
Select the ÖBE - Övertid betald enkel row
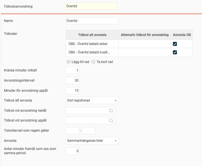[x=92, y=44]
